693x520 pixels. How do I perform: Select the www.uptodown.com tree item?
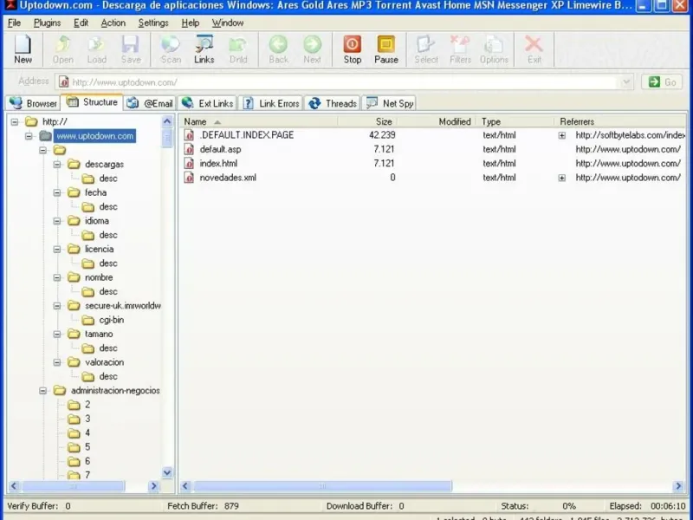[94, 136]
